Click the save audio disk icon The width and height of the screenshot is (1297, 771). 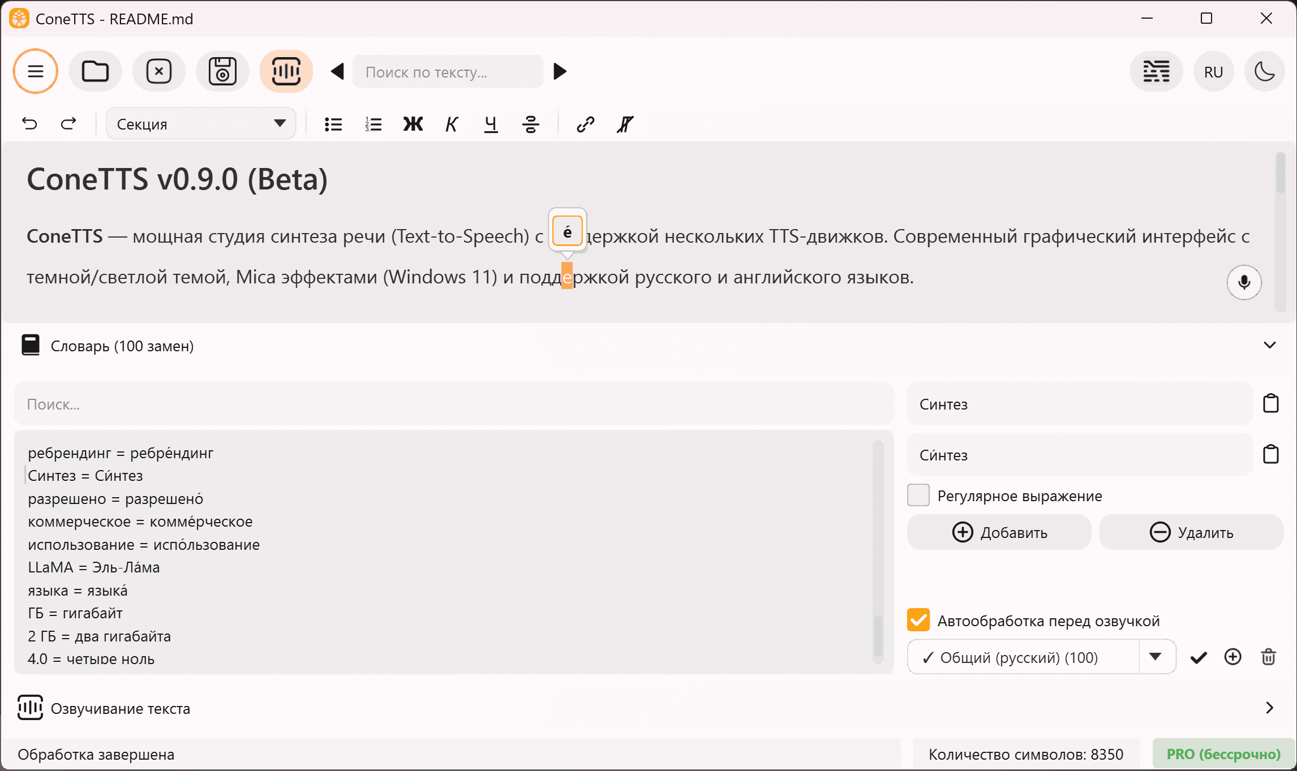click(222, 71)
